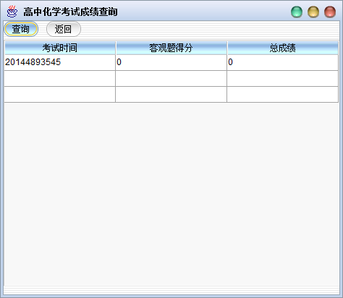
Task: Close window with the red round button
Action: click(x=330, y=12)
